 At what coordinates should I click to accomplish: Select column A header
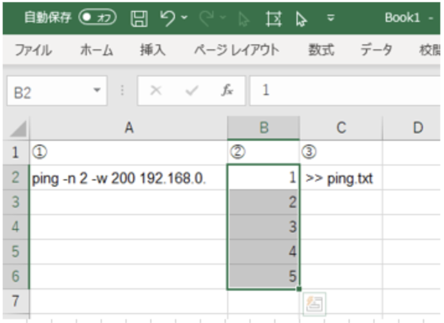[128, 128]
